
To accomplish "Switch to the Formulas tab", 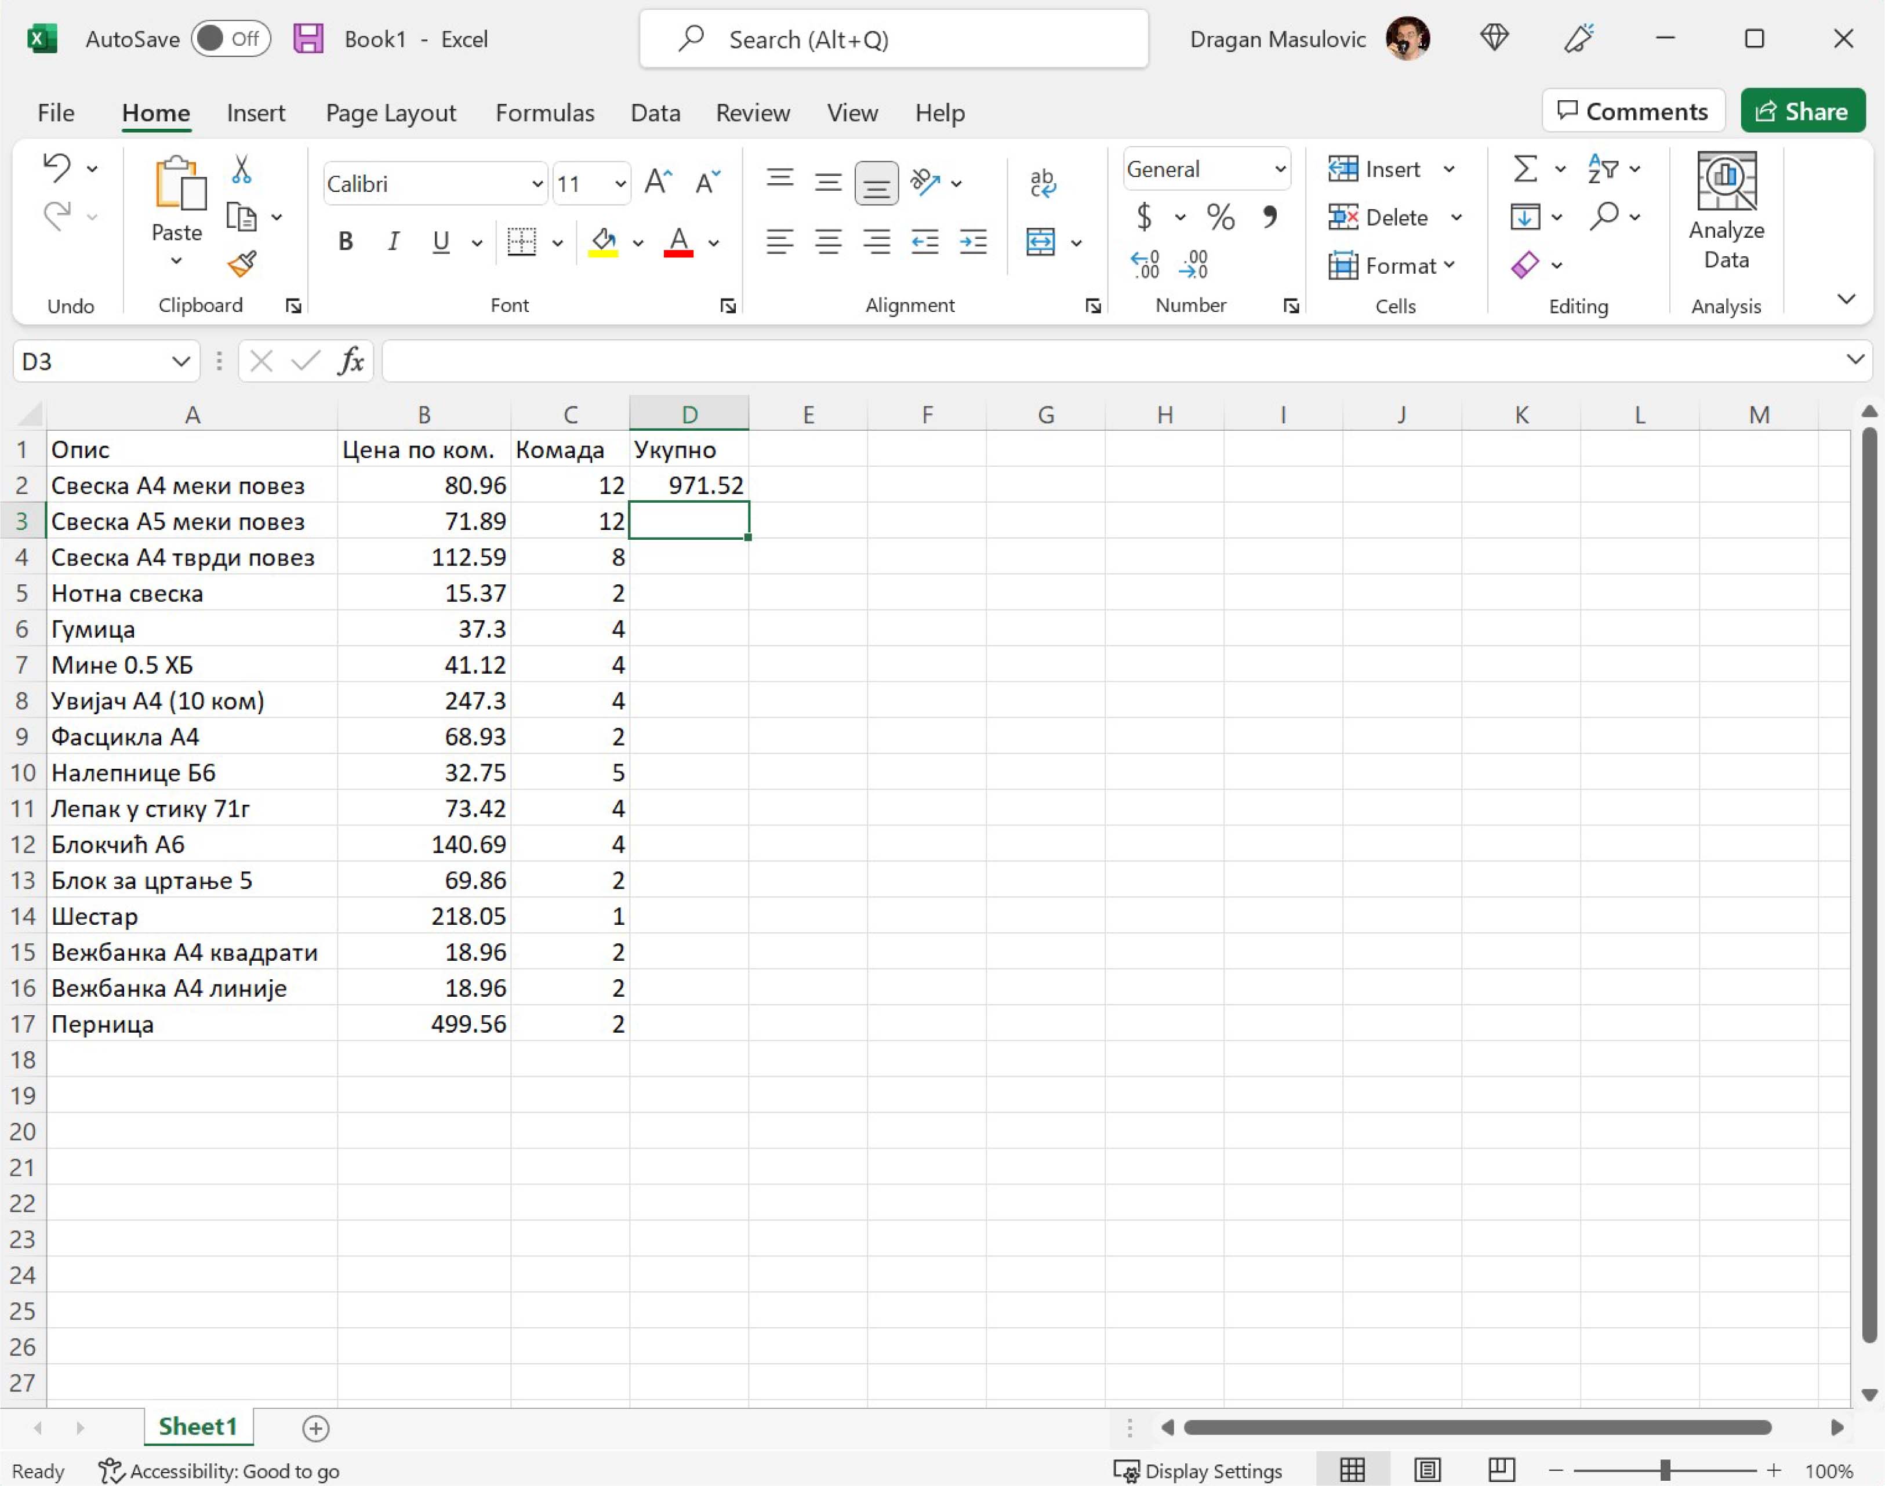I will click(x=544, y=113).
